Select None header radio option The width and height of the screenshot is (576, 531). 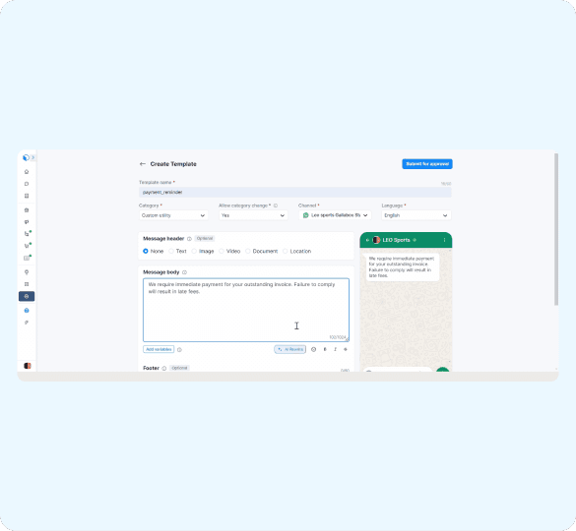tap(146, 251)
